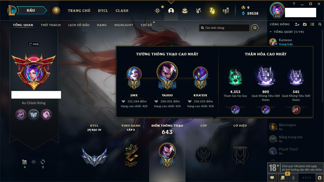Viewport: 324px width, 182px height.
Task: Open the profile search settings gear
Action: coord(255,28)
